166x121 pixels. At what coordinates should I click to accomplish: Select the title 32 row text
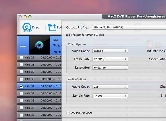point(30,93)
